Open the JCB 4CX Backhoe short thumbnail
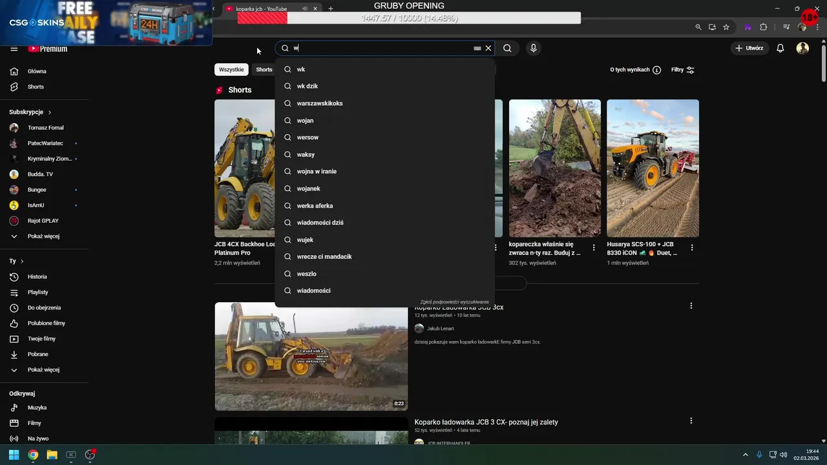 (245, 168)
